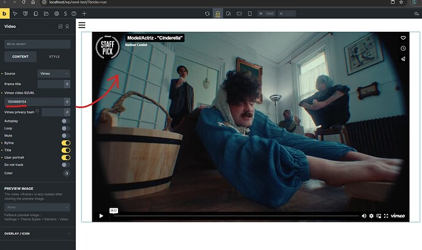Switch to the Content tab
This screenshot has height=250, width=422.
coord(20,57)
